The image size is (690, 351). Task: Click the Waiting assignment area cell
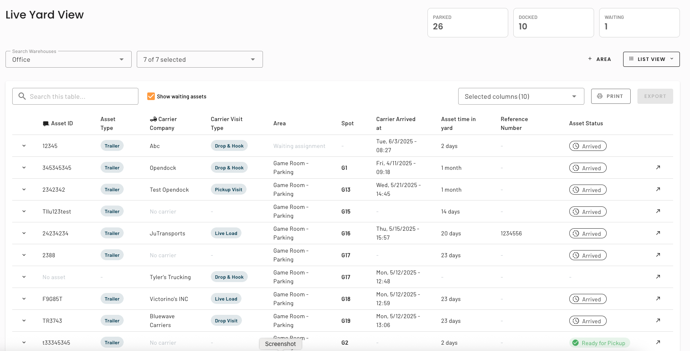click(299, 146)
